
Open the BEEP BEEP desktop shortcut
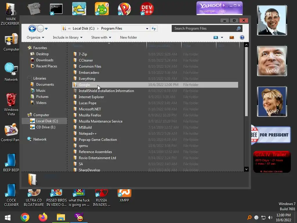(11, 163)
